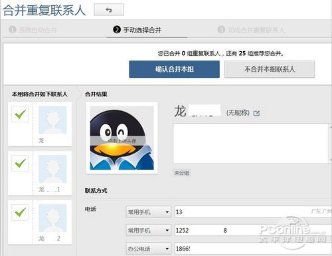The width and height of the screenshot is (332, 256).
Task: Click the 电话 label
Action: 90,209
